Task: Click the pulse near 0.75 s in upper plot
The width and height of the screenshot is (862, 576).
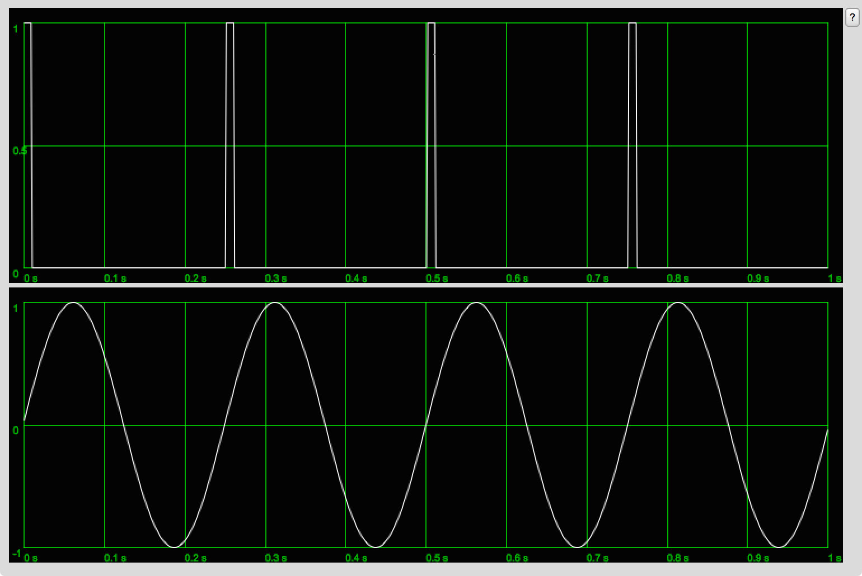Action: pos(633,145)
